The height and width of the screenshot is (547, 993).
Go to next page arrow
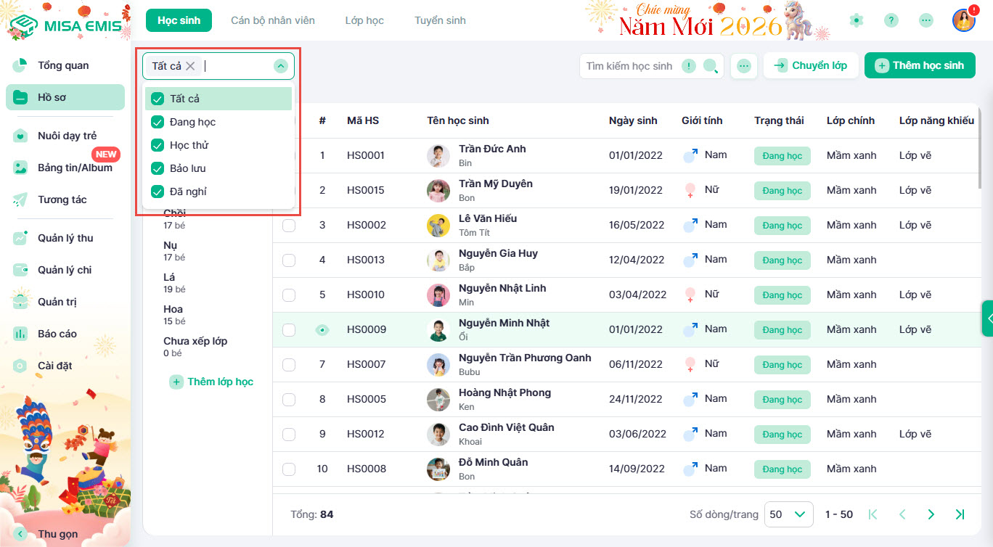[931, 514]
